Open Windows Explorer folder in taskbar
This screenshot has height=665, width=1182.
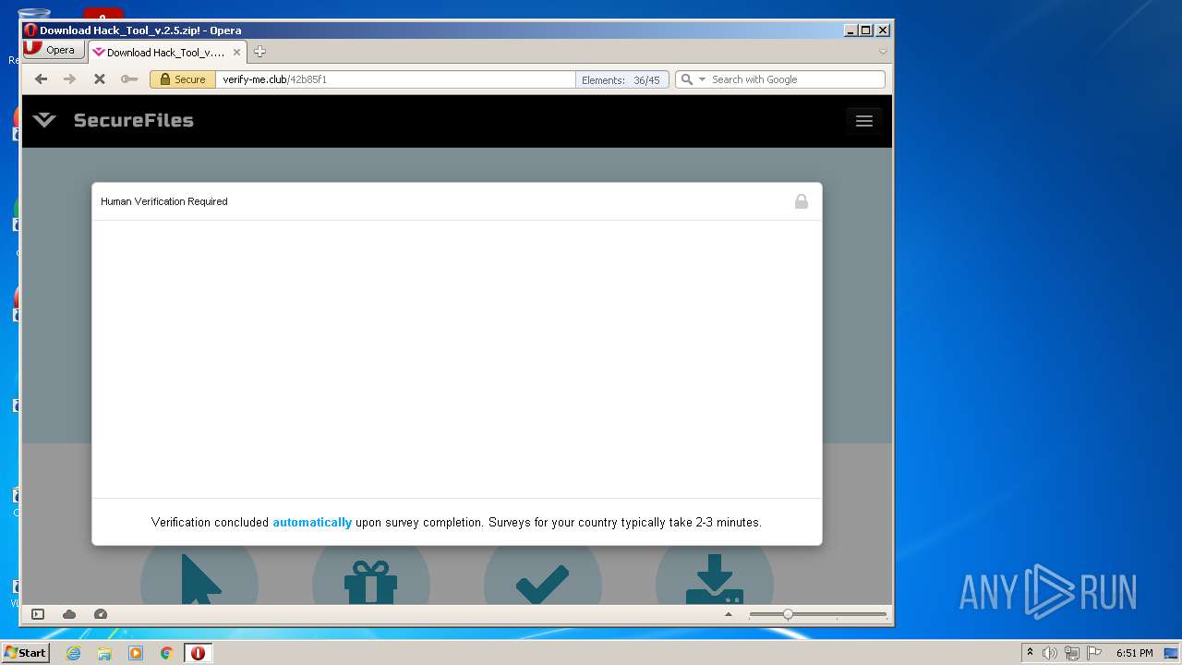pos(104,653)
